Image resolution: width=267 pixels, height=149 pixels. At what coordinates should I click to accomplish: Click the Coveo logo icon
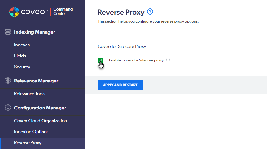(14, 12)
